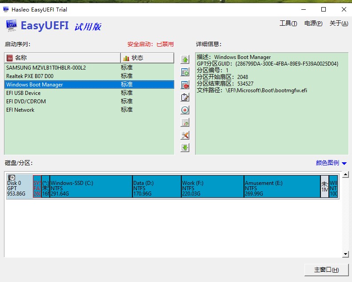Select SAMSUNG MZVLB1T0HBLR-000L2 boot entry

click(x=89, y=68)
